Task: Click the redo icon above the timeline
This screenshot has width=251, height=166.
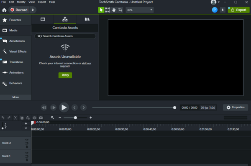Action: pyautogui.click(x=9, y=117)
